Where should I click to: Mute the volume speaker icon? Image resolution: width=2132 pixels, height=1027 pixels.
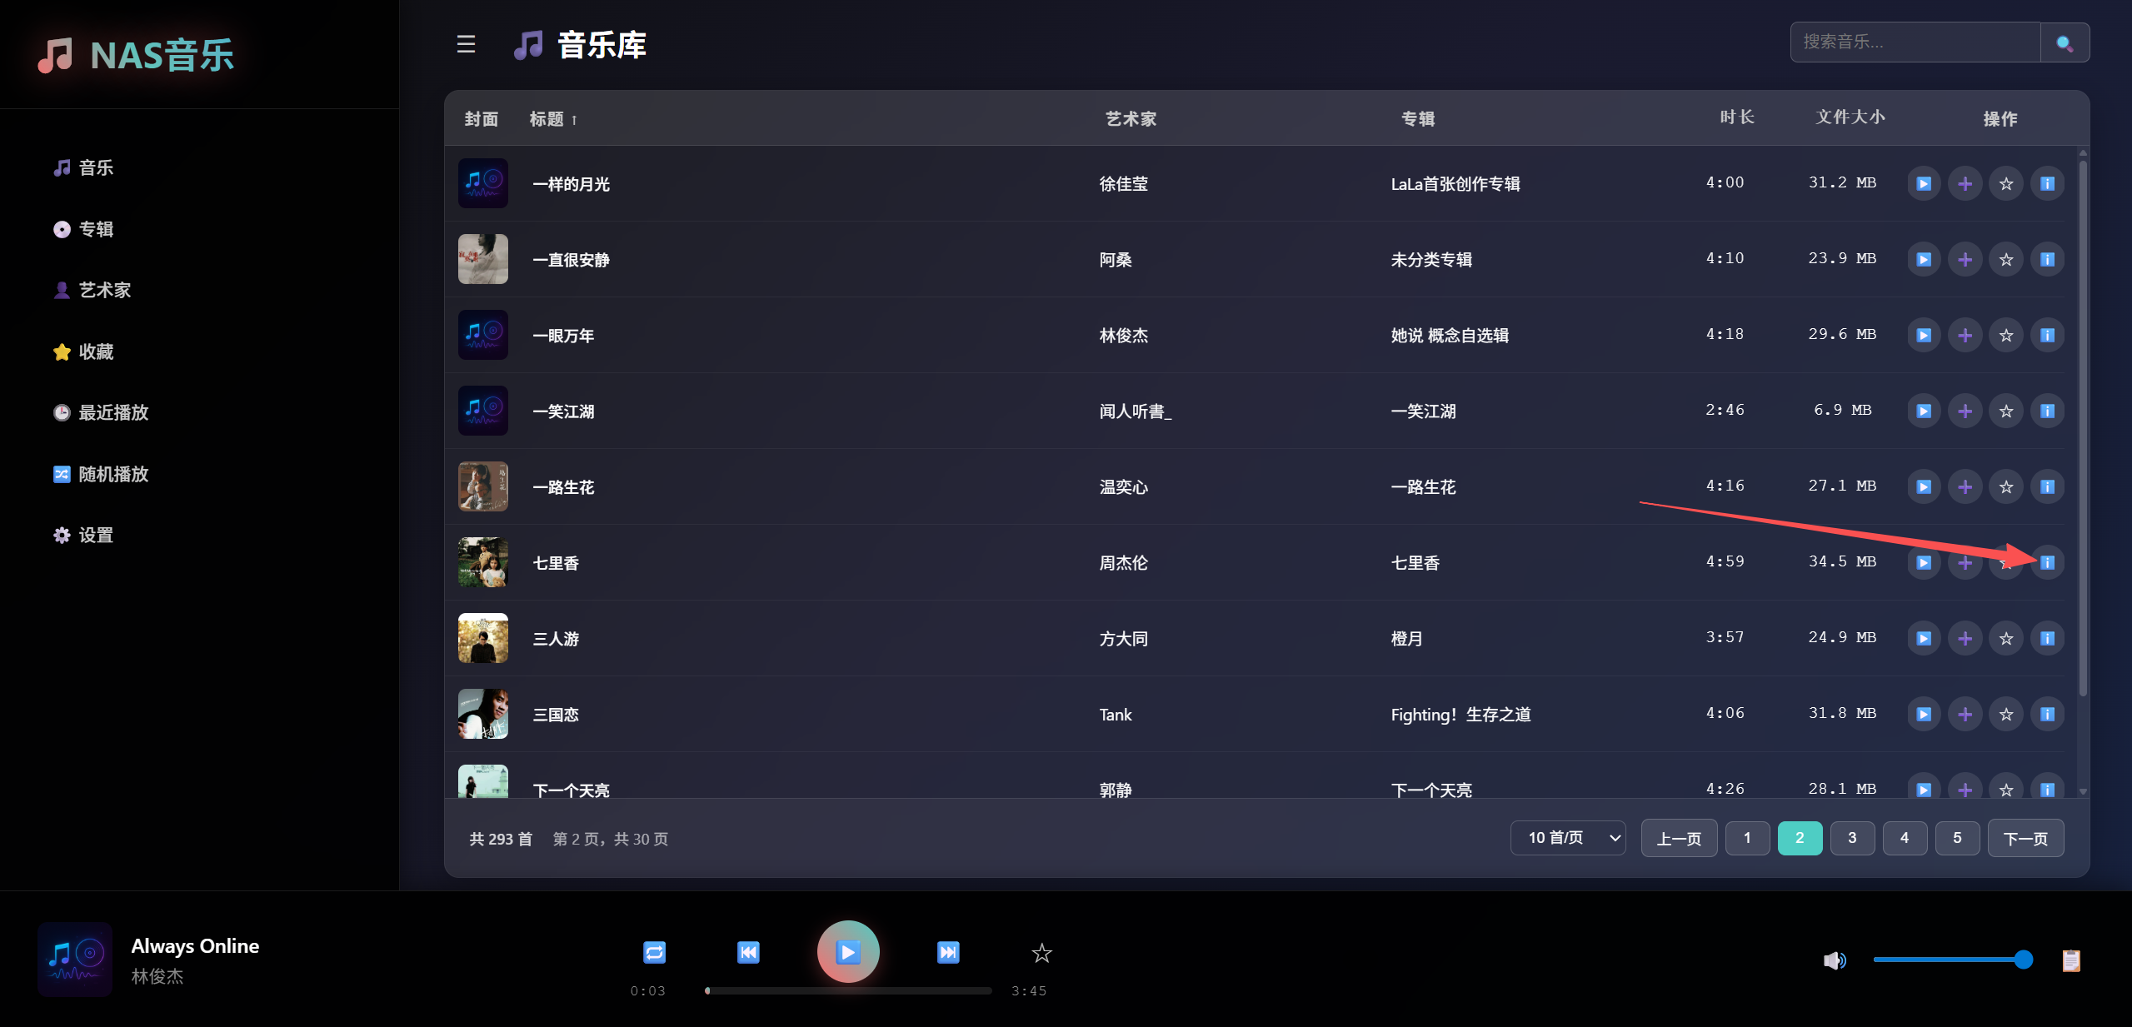[x=1834, y=960]
